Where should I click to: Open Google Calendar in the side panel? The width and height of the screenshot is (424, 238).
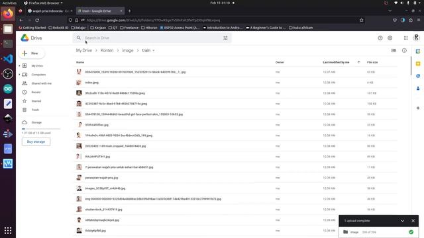(x=418, y=52)
